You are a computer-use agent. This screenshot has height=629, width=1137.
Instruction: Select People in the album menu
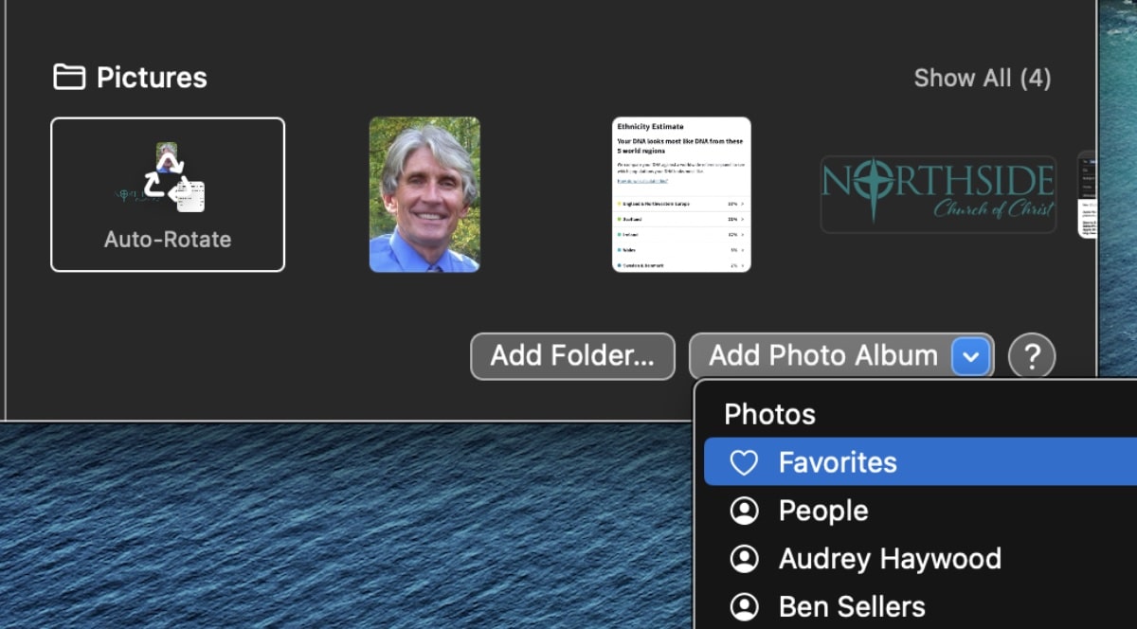click(x=822, y=511)
